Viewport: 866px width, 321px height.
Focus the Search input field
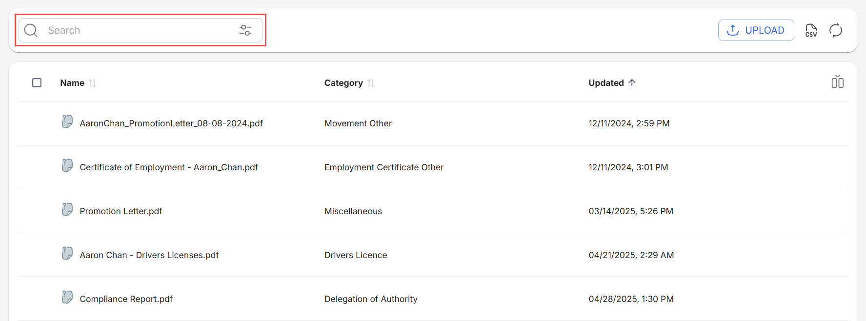click(x=137, y=30)
